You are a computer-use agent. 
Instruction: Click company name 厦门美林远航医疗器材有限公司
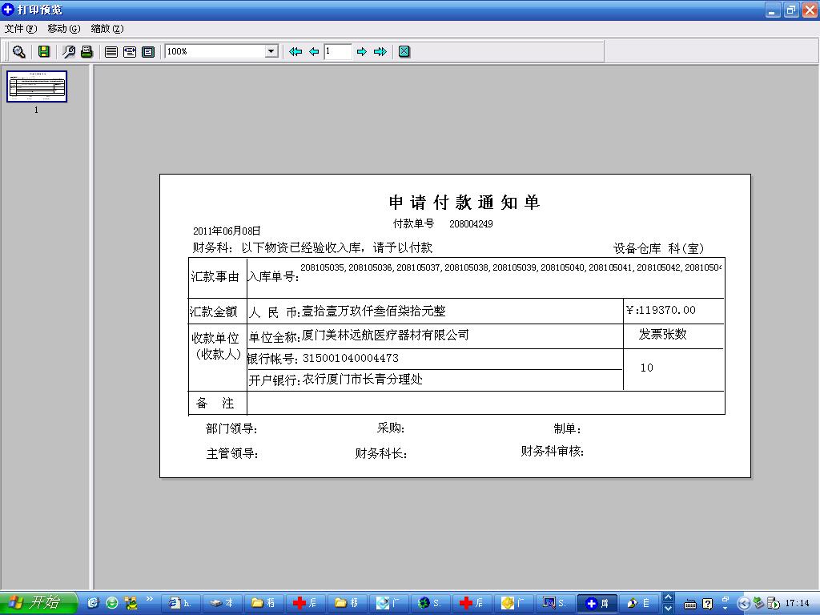385,335
